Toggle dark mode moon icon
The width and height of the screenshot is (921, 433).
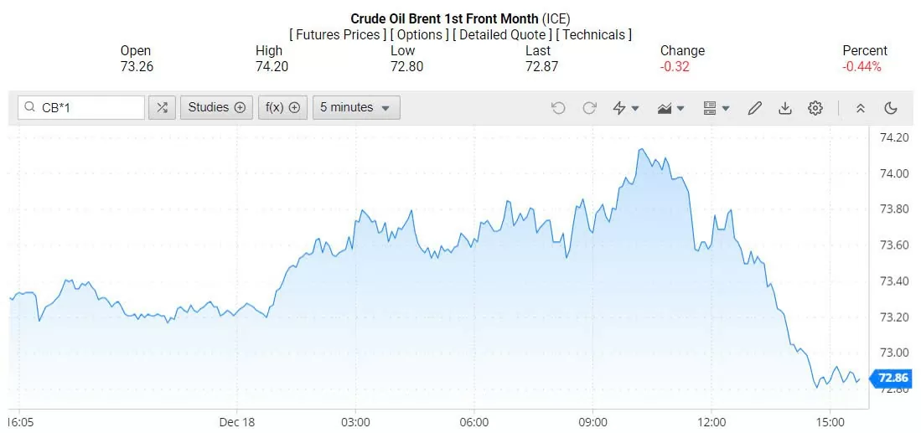coord(891,107)
